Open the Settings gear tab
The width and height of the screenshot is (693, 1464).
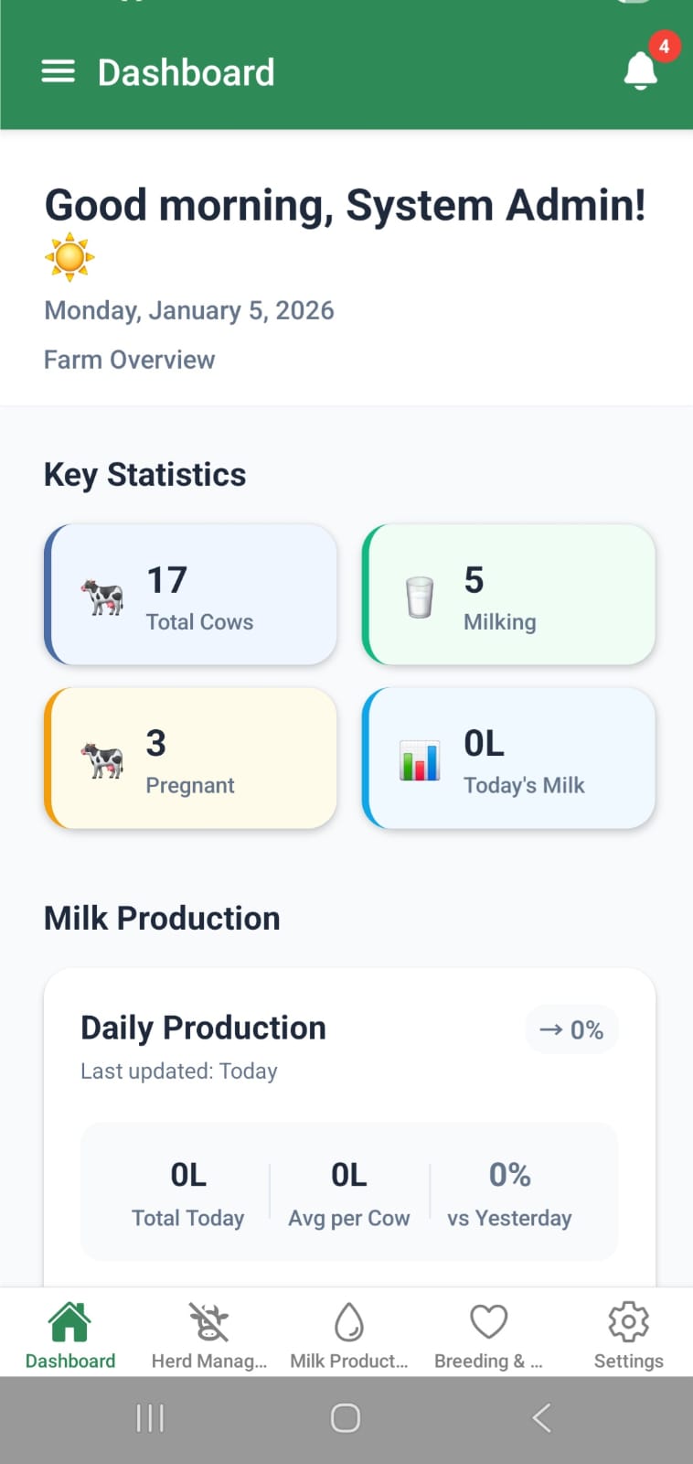pyautogui.click(x=628, y=1336)
